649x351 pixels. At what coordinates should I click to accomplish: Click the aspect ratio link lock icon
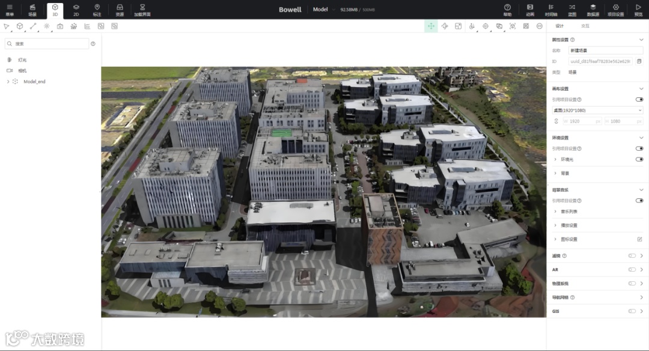pos(556,121)
